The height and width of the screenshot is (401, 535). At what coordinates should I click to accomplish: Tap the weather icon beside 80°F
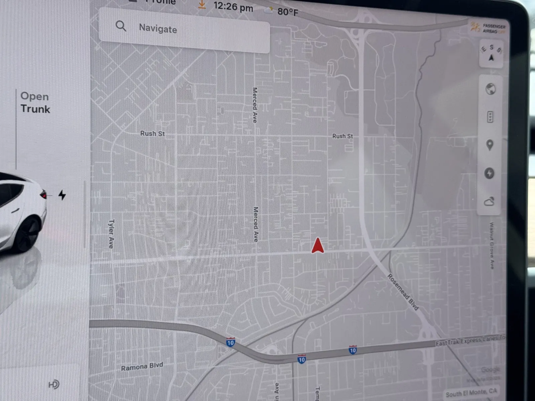click(x=269, y=10)
